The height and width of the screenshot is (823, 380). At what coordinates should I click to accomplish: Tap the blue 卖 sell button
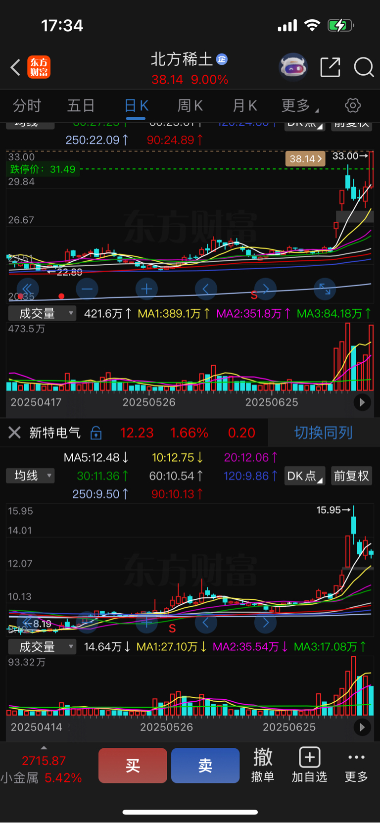click(x=205, y=766)
